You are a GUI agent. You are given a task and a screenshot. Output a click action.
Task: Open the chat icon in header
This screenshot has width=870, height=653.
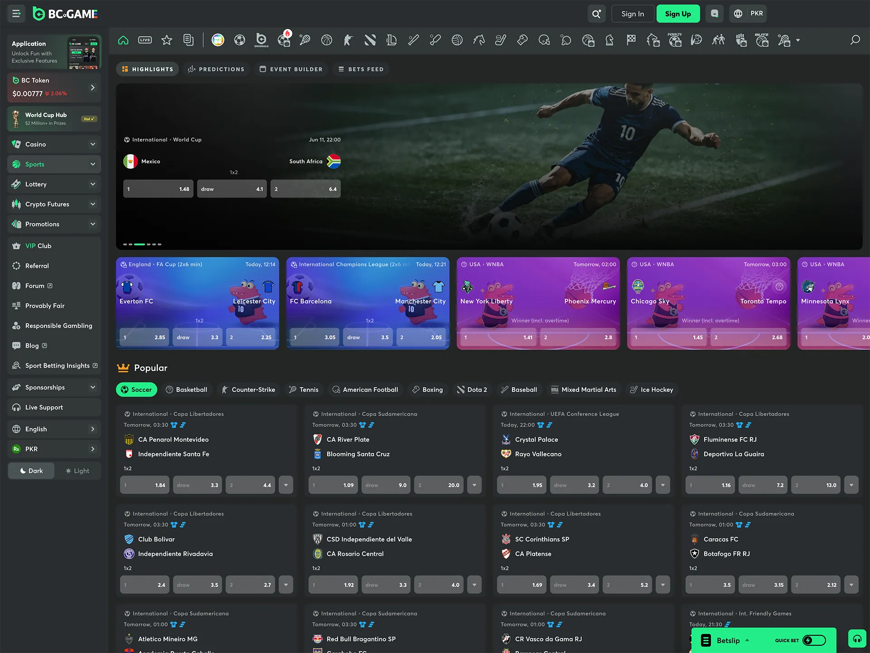coord(715,14)
